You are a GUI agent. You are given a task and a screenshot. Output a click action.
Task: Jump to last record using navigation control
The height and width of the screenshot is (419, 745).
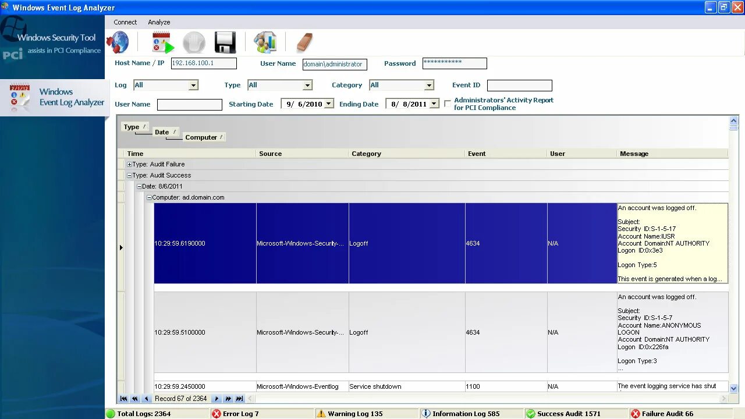[240, 399]
